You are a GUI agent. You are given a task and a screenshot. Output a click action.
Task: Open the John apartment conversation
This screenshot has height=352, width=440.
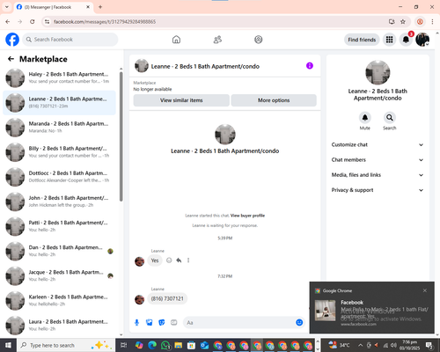(60, 202)
